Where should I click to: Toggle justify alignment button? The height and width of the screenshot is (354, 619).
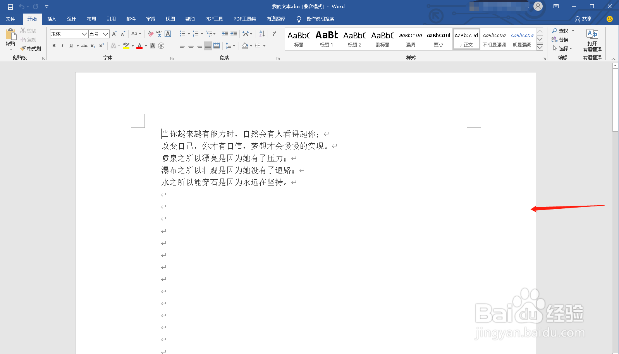point(208,46)
